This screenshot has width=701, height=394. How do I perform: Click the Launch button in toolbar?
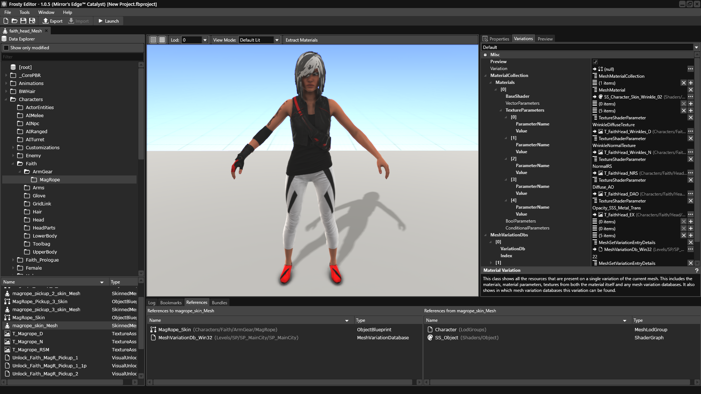tap(108, 21)
